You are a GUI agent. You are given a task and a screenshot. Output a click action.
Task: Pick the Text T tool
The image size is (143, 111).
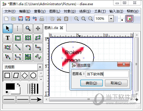click(8, 38)
